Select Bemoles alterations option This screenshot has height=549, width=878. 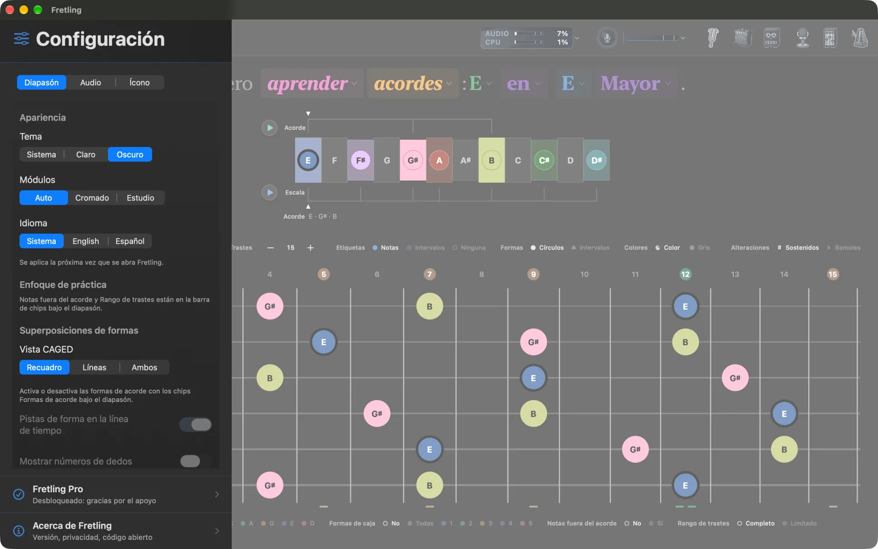(844, 248)
